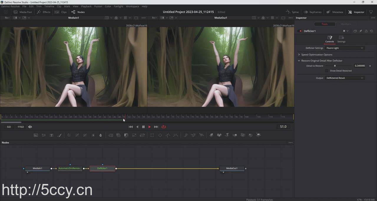Expand Speed Optimization Options section
The width and height of the screenshot is (377, 201).
(x=299, y=55)
